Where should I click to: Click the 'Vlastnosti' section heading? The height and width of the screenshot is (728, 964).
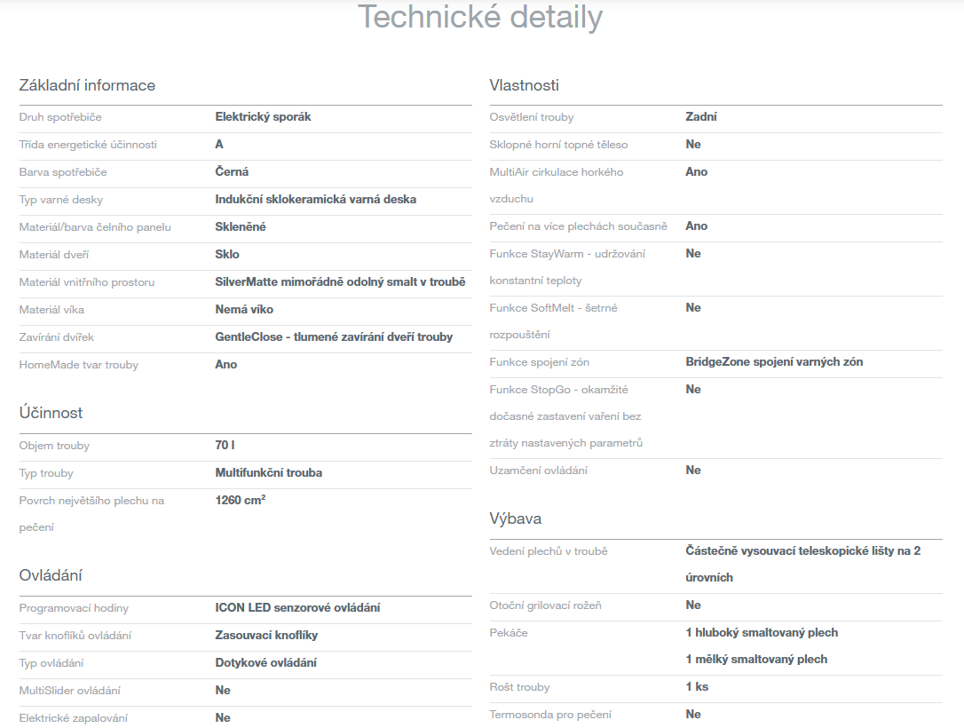click(524, 86)
